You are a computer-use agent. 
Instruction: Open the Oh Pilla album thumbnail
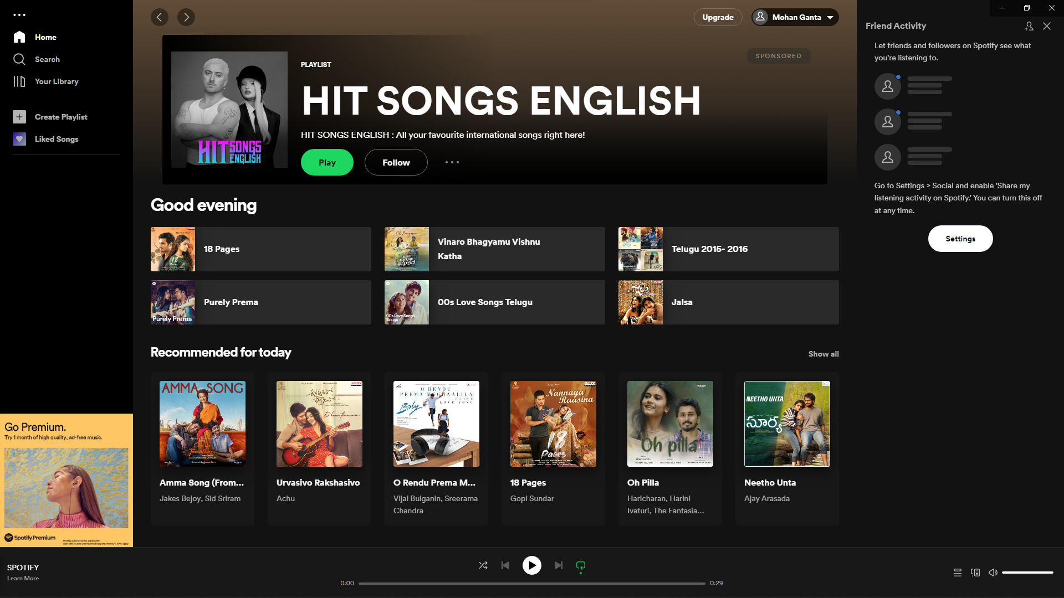click(x=670, y=424)
